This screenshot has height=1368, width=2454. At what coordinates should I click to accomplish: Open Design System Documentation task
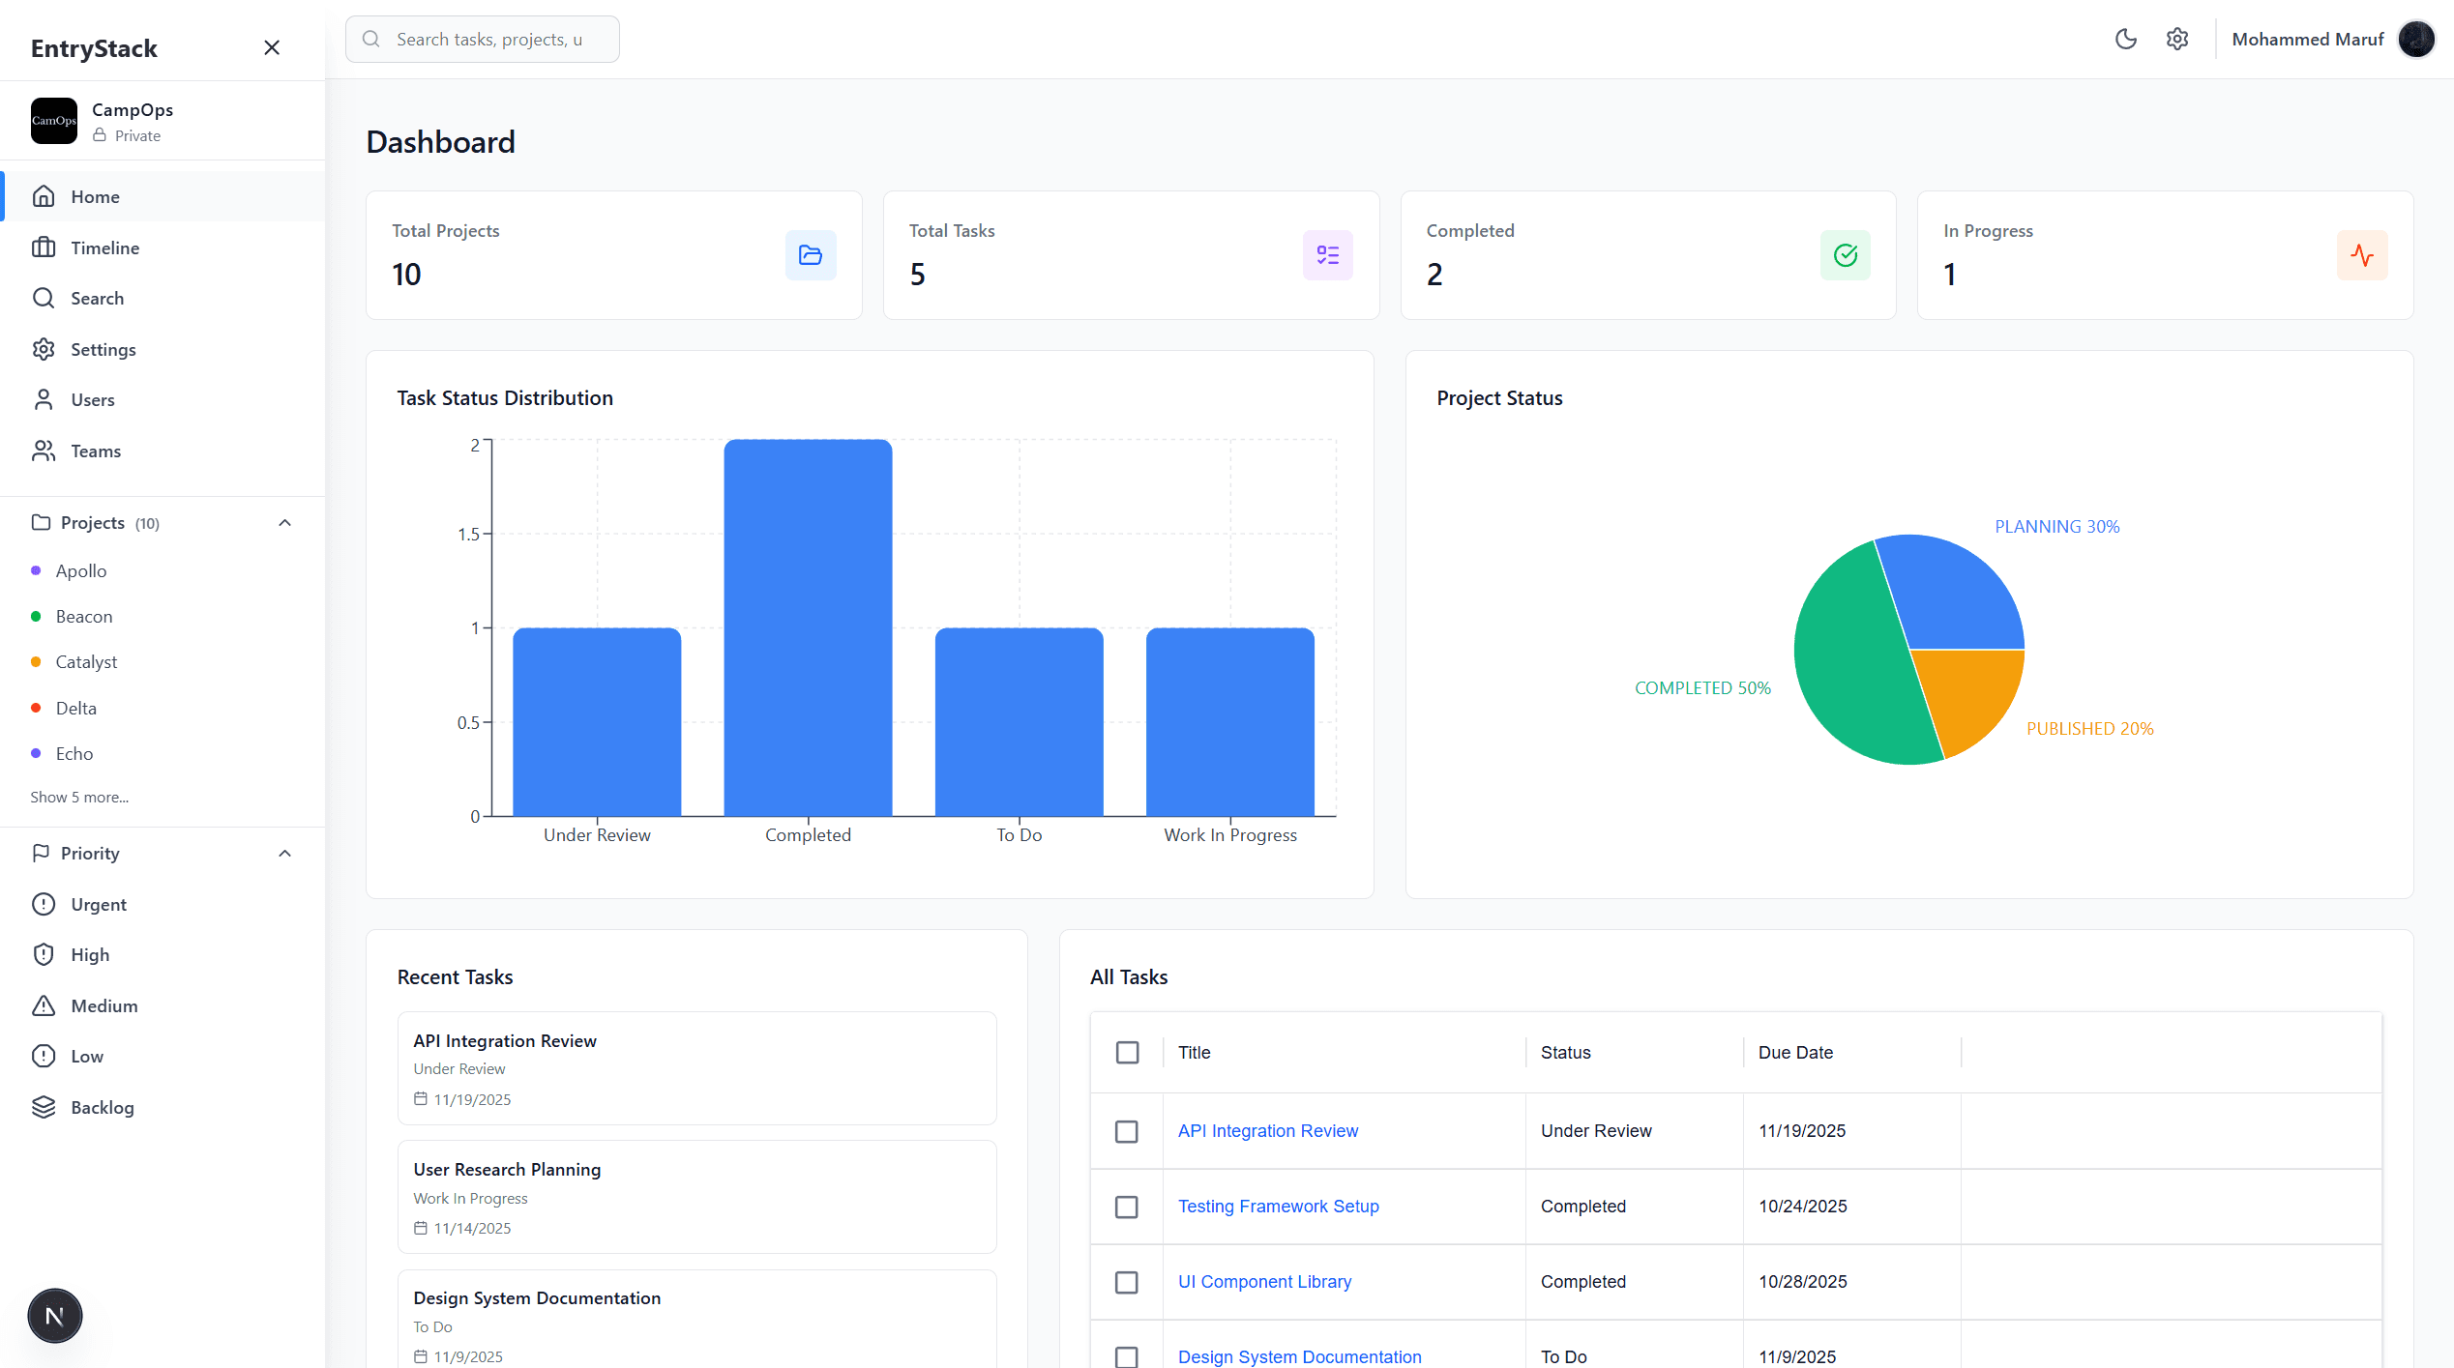1299,1356
